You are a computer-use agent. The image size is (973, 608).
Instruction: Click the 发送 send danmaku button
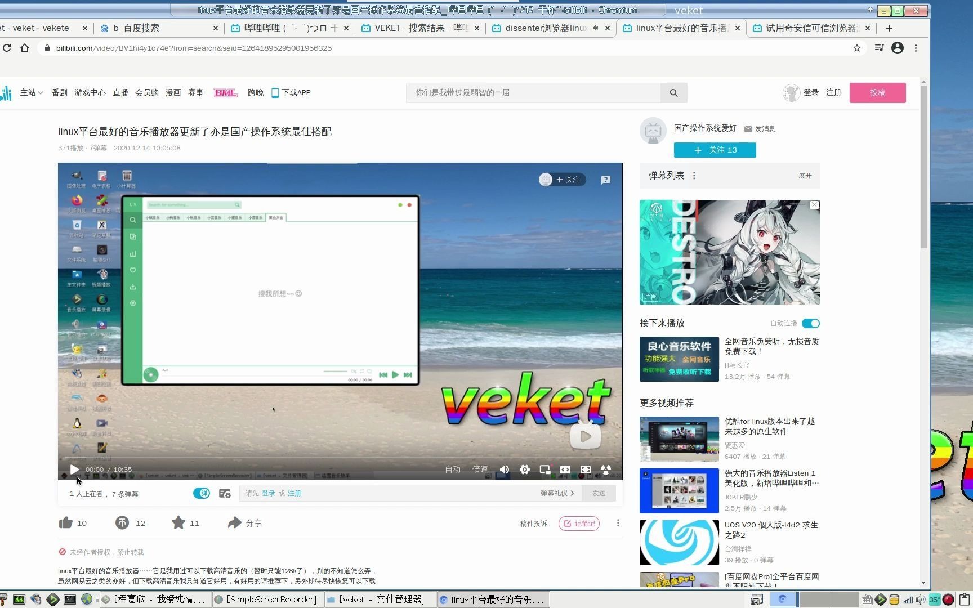[599, 493]
